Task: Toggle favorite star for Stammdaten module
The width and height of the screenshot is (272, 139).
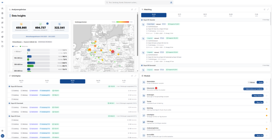Action: pos(267,82)
